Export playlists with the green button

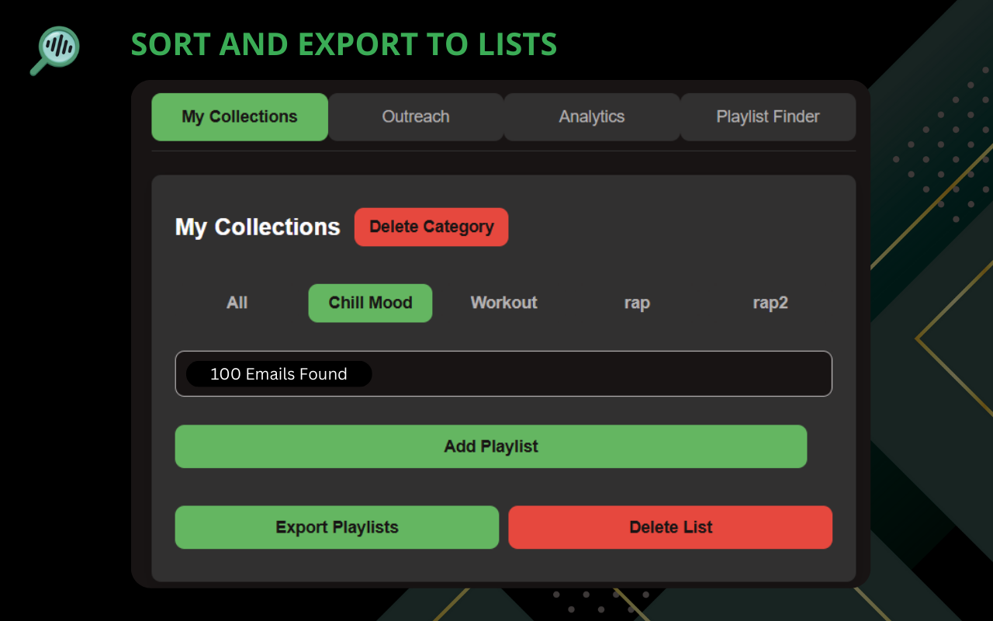pos(337,527)
